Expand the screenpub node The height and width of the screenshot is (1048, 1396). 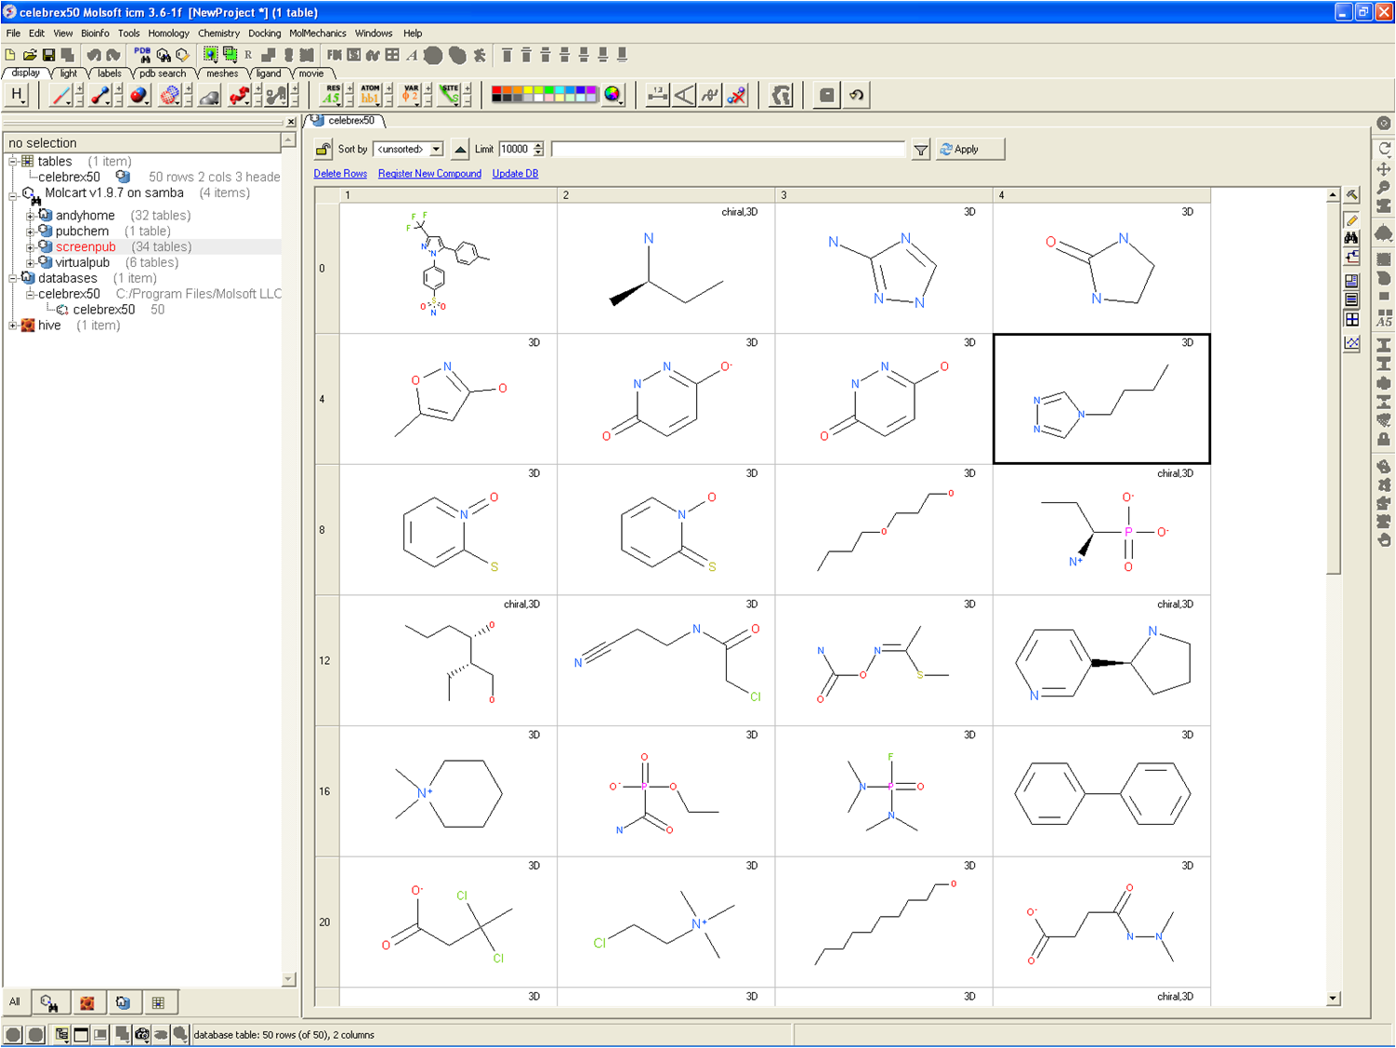point(30,247)
